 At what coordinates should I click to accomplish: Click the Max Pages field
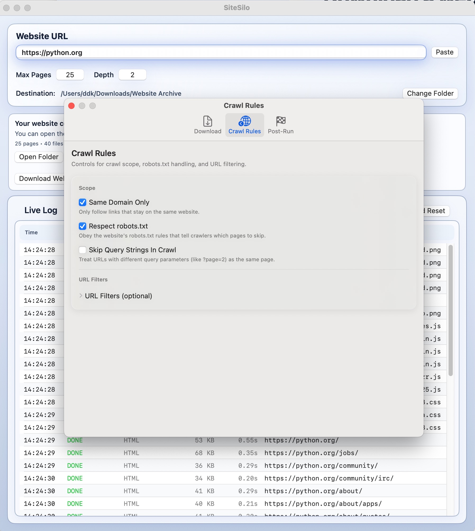pos(70,75)
